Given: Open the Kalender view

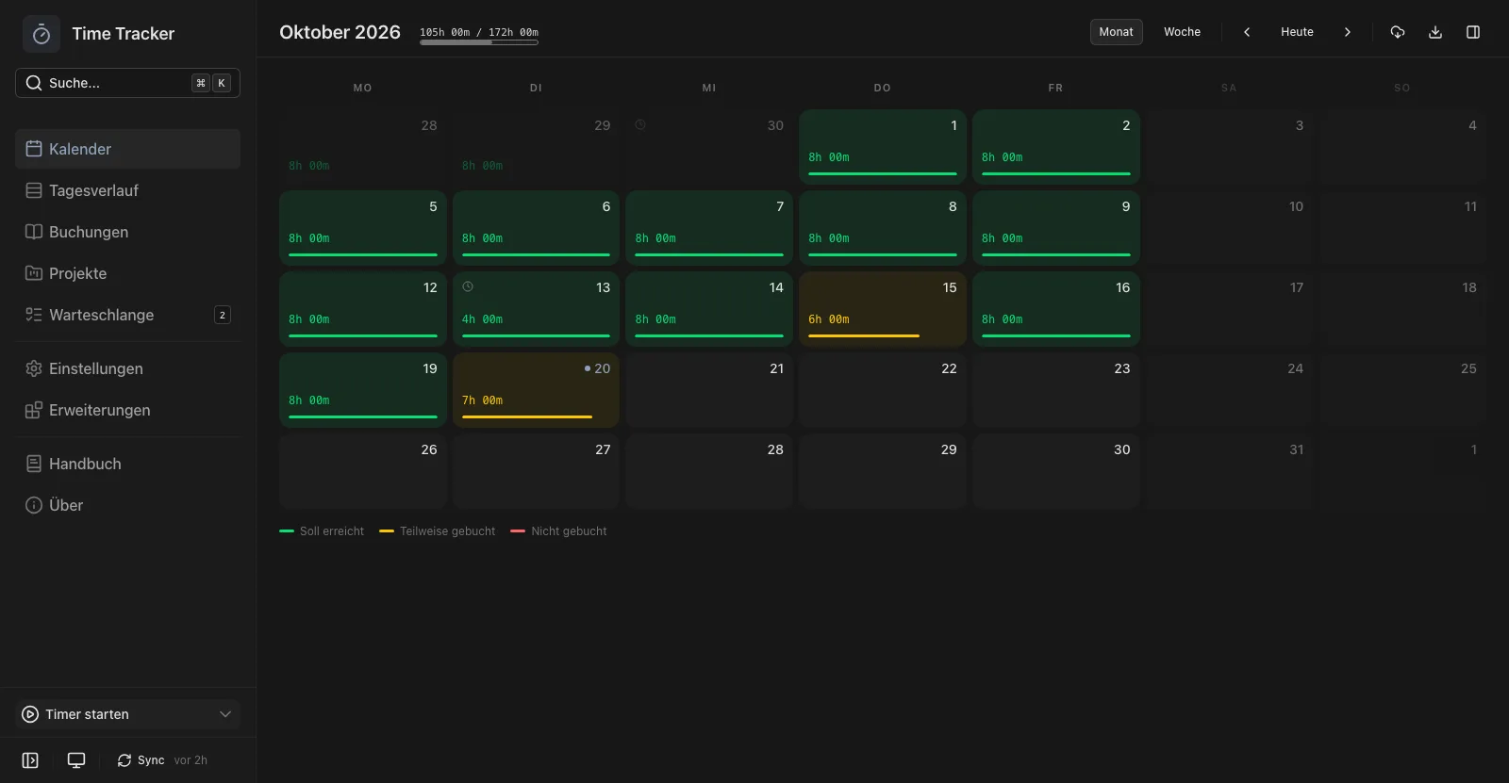Looking at the screenshot, I should pyautogui.click(x=127, y=149).
